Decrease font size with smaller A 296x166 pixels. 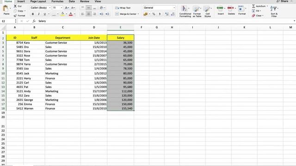pos(73,8)
